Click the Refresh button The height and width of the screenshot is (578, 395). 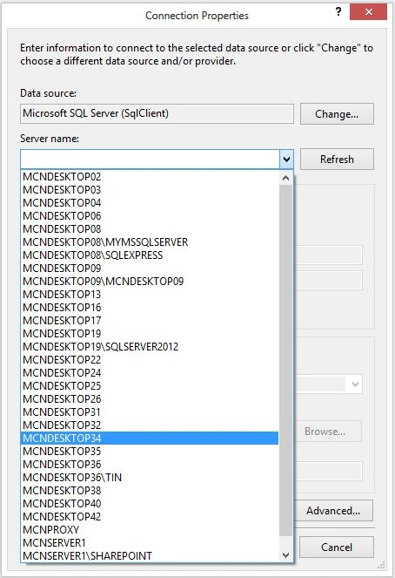(337, 160)
